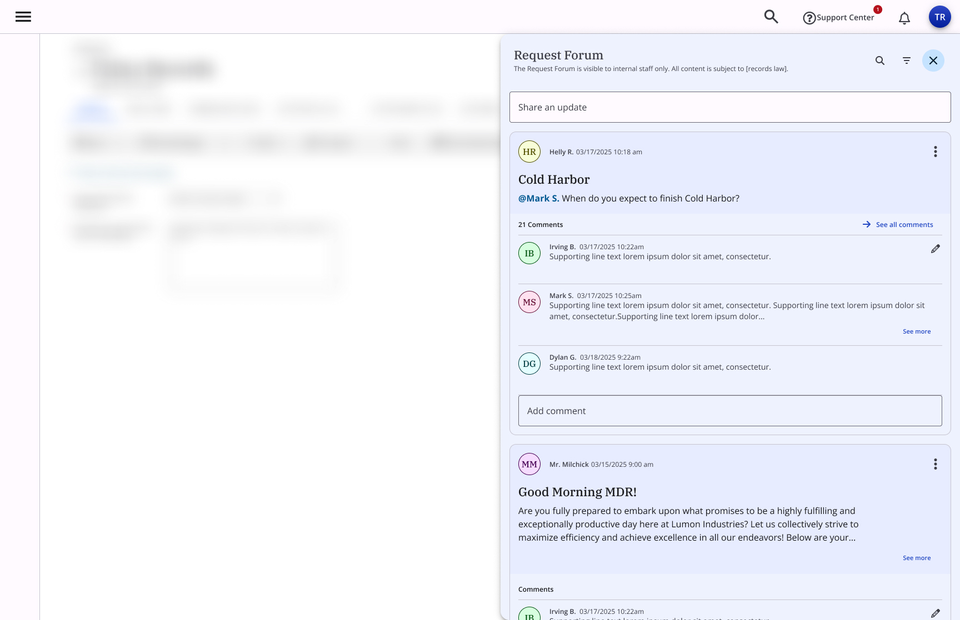Click the global search magnifier icon
Viewport: 960px width, 620px height.
(x=771, y=17)
